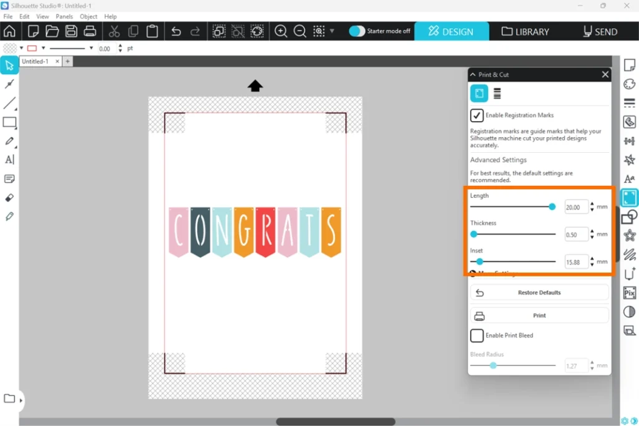Switch to the LIBRARY tab
The width and height of the screenshot is (639, 426).
point(525,31)
